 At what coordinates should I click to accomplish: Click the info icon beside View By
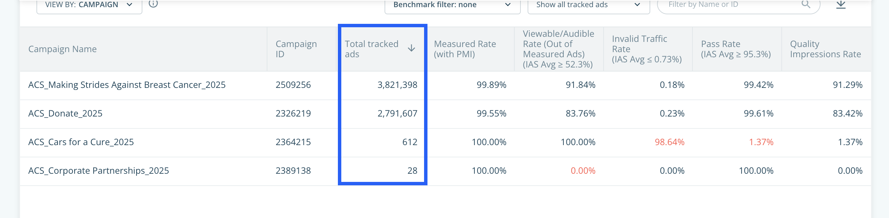[x=153, y=4]
